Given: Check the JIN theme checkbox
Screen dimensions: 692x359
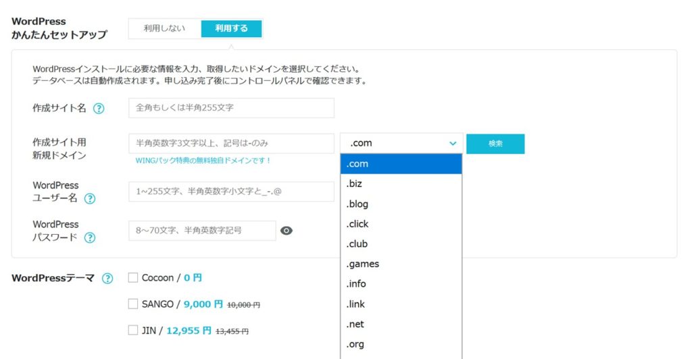Looking at the screenshot, I should coord(133,331).
